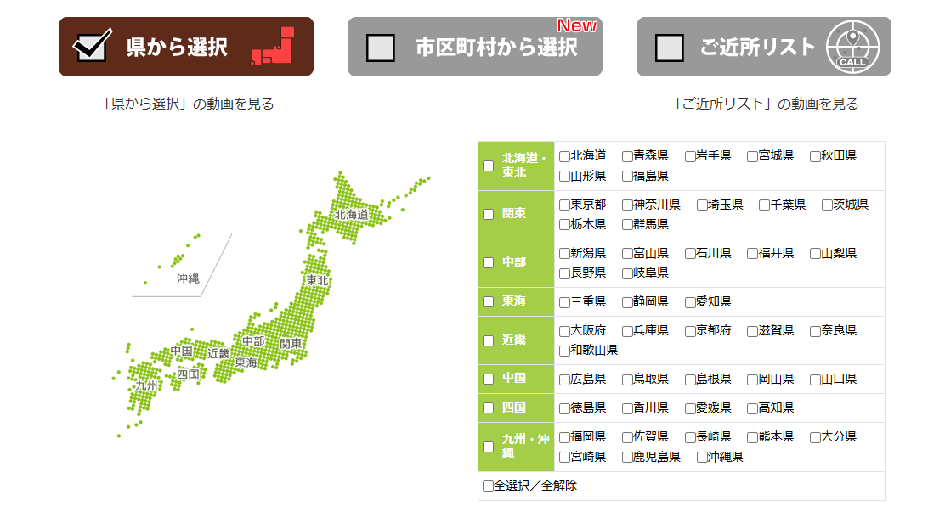Screen dimensions: 928x517
Task: Click 中国 region on the map
Action: 182,351
